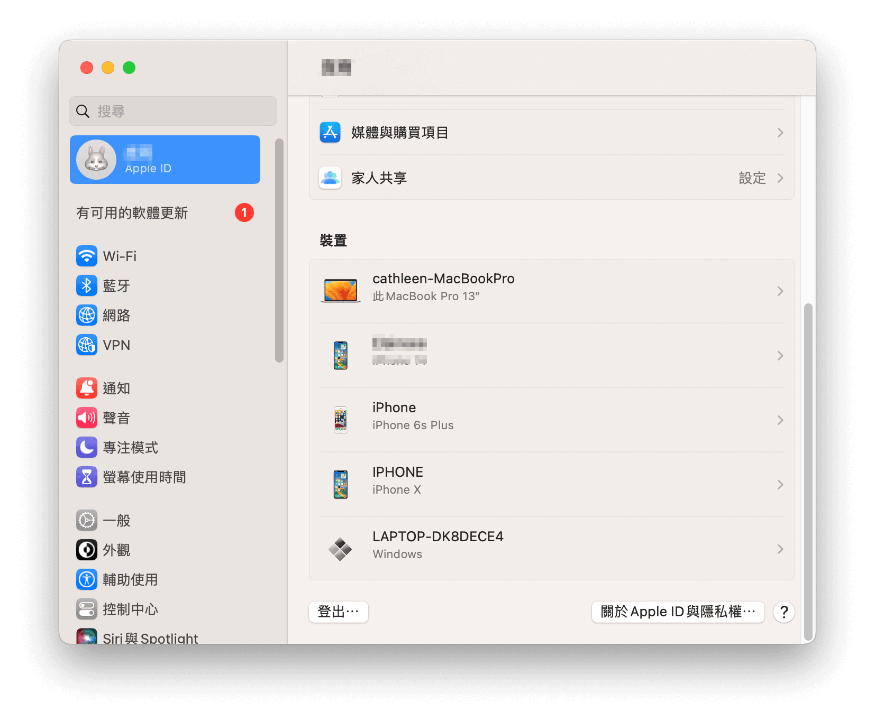Click 控制中心 label in sidebar
This screenshot has width=875, height=722.
click(130, 609)
